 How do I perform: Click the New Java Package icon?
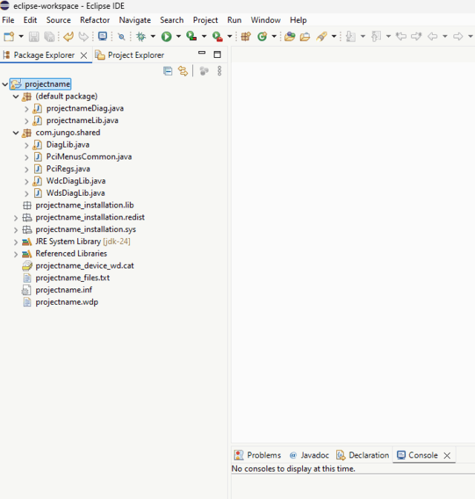(x=246, y=36)
